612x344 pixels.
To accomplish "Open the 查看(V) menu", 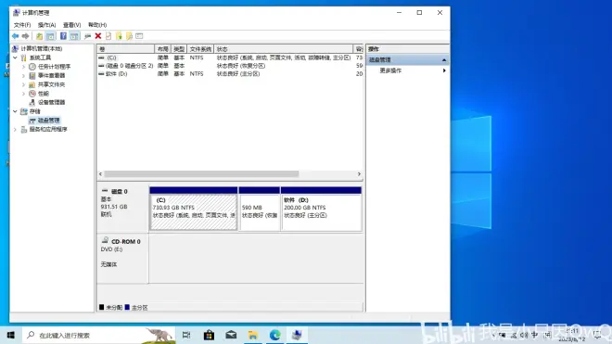I will pos(71,25).
